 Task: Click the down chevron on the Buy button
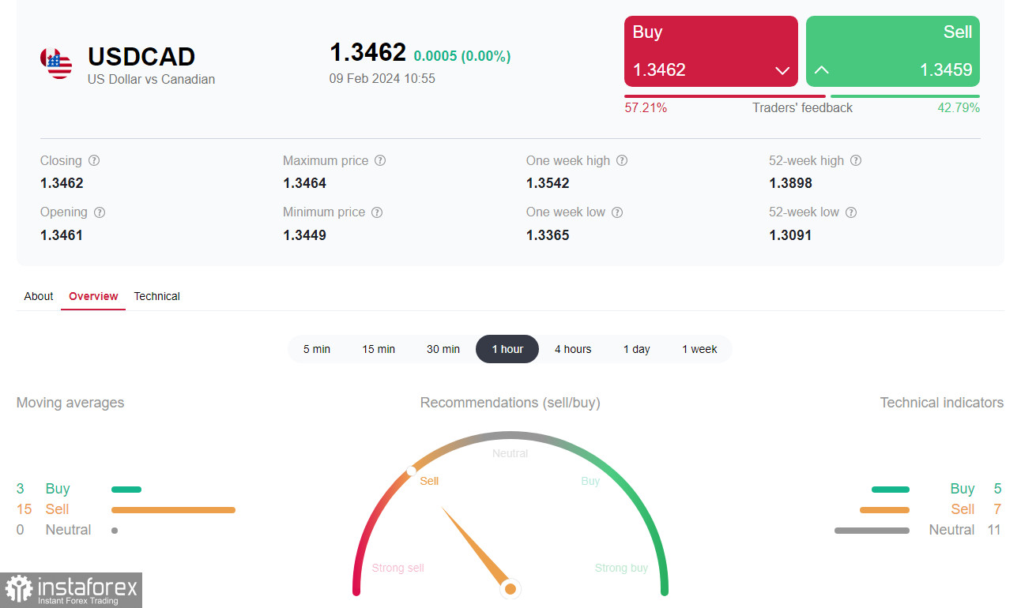[x=782, y=70]
